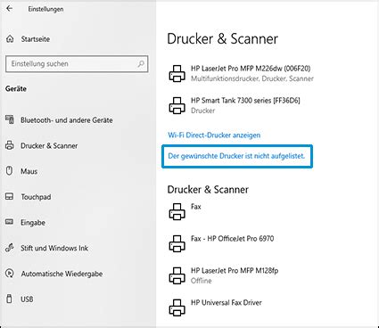
Task: Click Der gewünschte Drucker ist nicht aufgelistet
Action: tap(236, 156)
